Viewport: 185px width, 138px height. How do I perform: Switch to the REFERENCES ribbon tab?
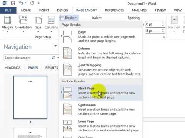[114, 10]
